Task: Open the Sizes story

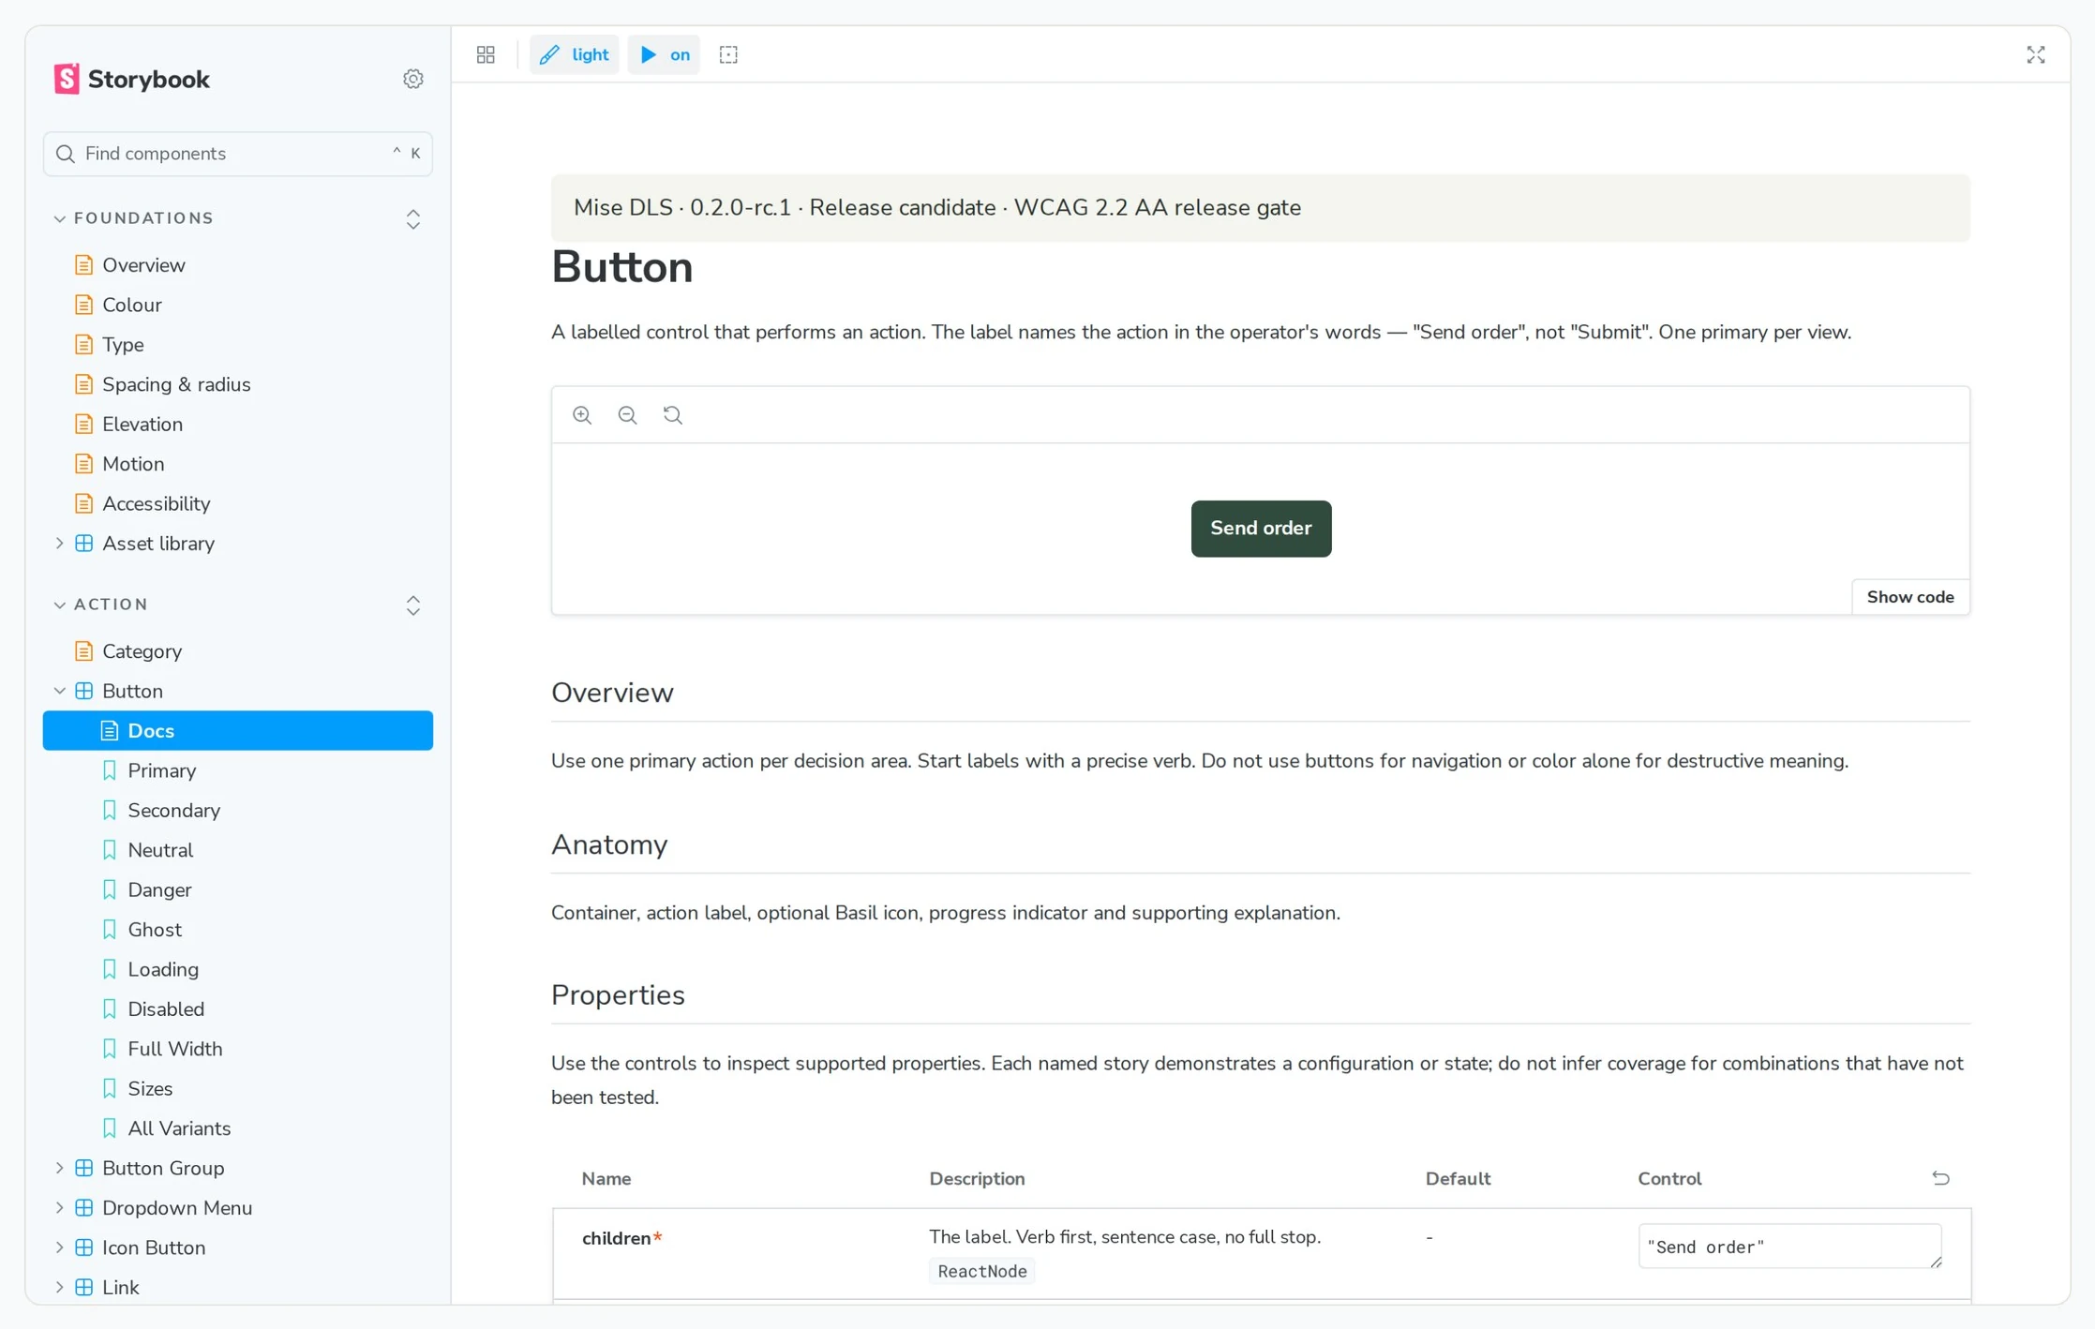Action: click(238, 1088)
